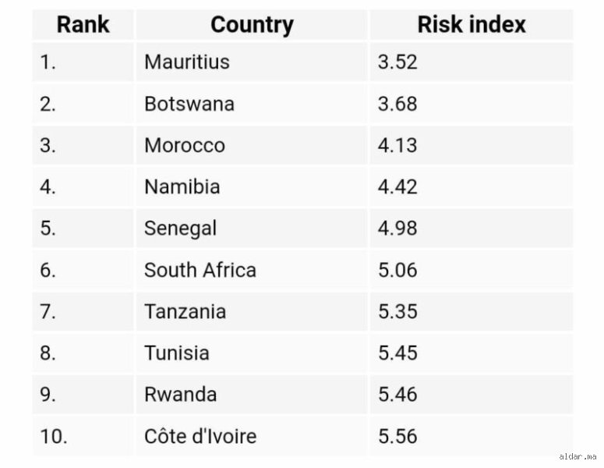Select the Tanzania country cell
The image size is (604, 468).
(252, 311)
